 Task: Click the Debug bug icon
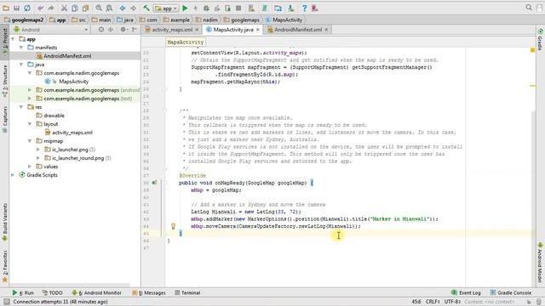(206, 8)
